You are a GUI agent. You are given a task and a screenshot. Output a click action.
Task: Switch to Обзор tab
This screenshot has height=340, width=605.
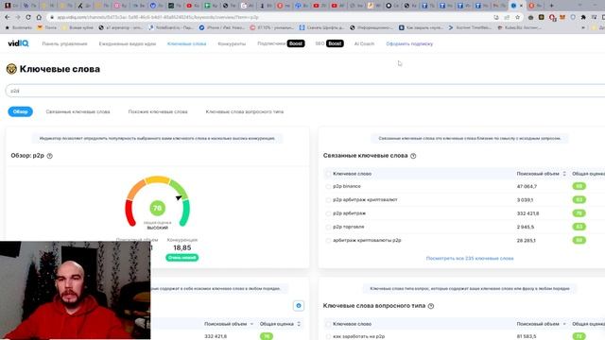(x=21, y=111)
